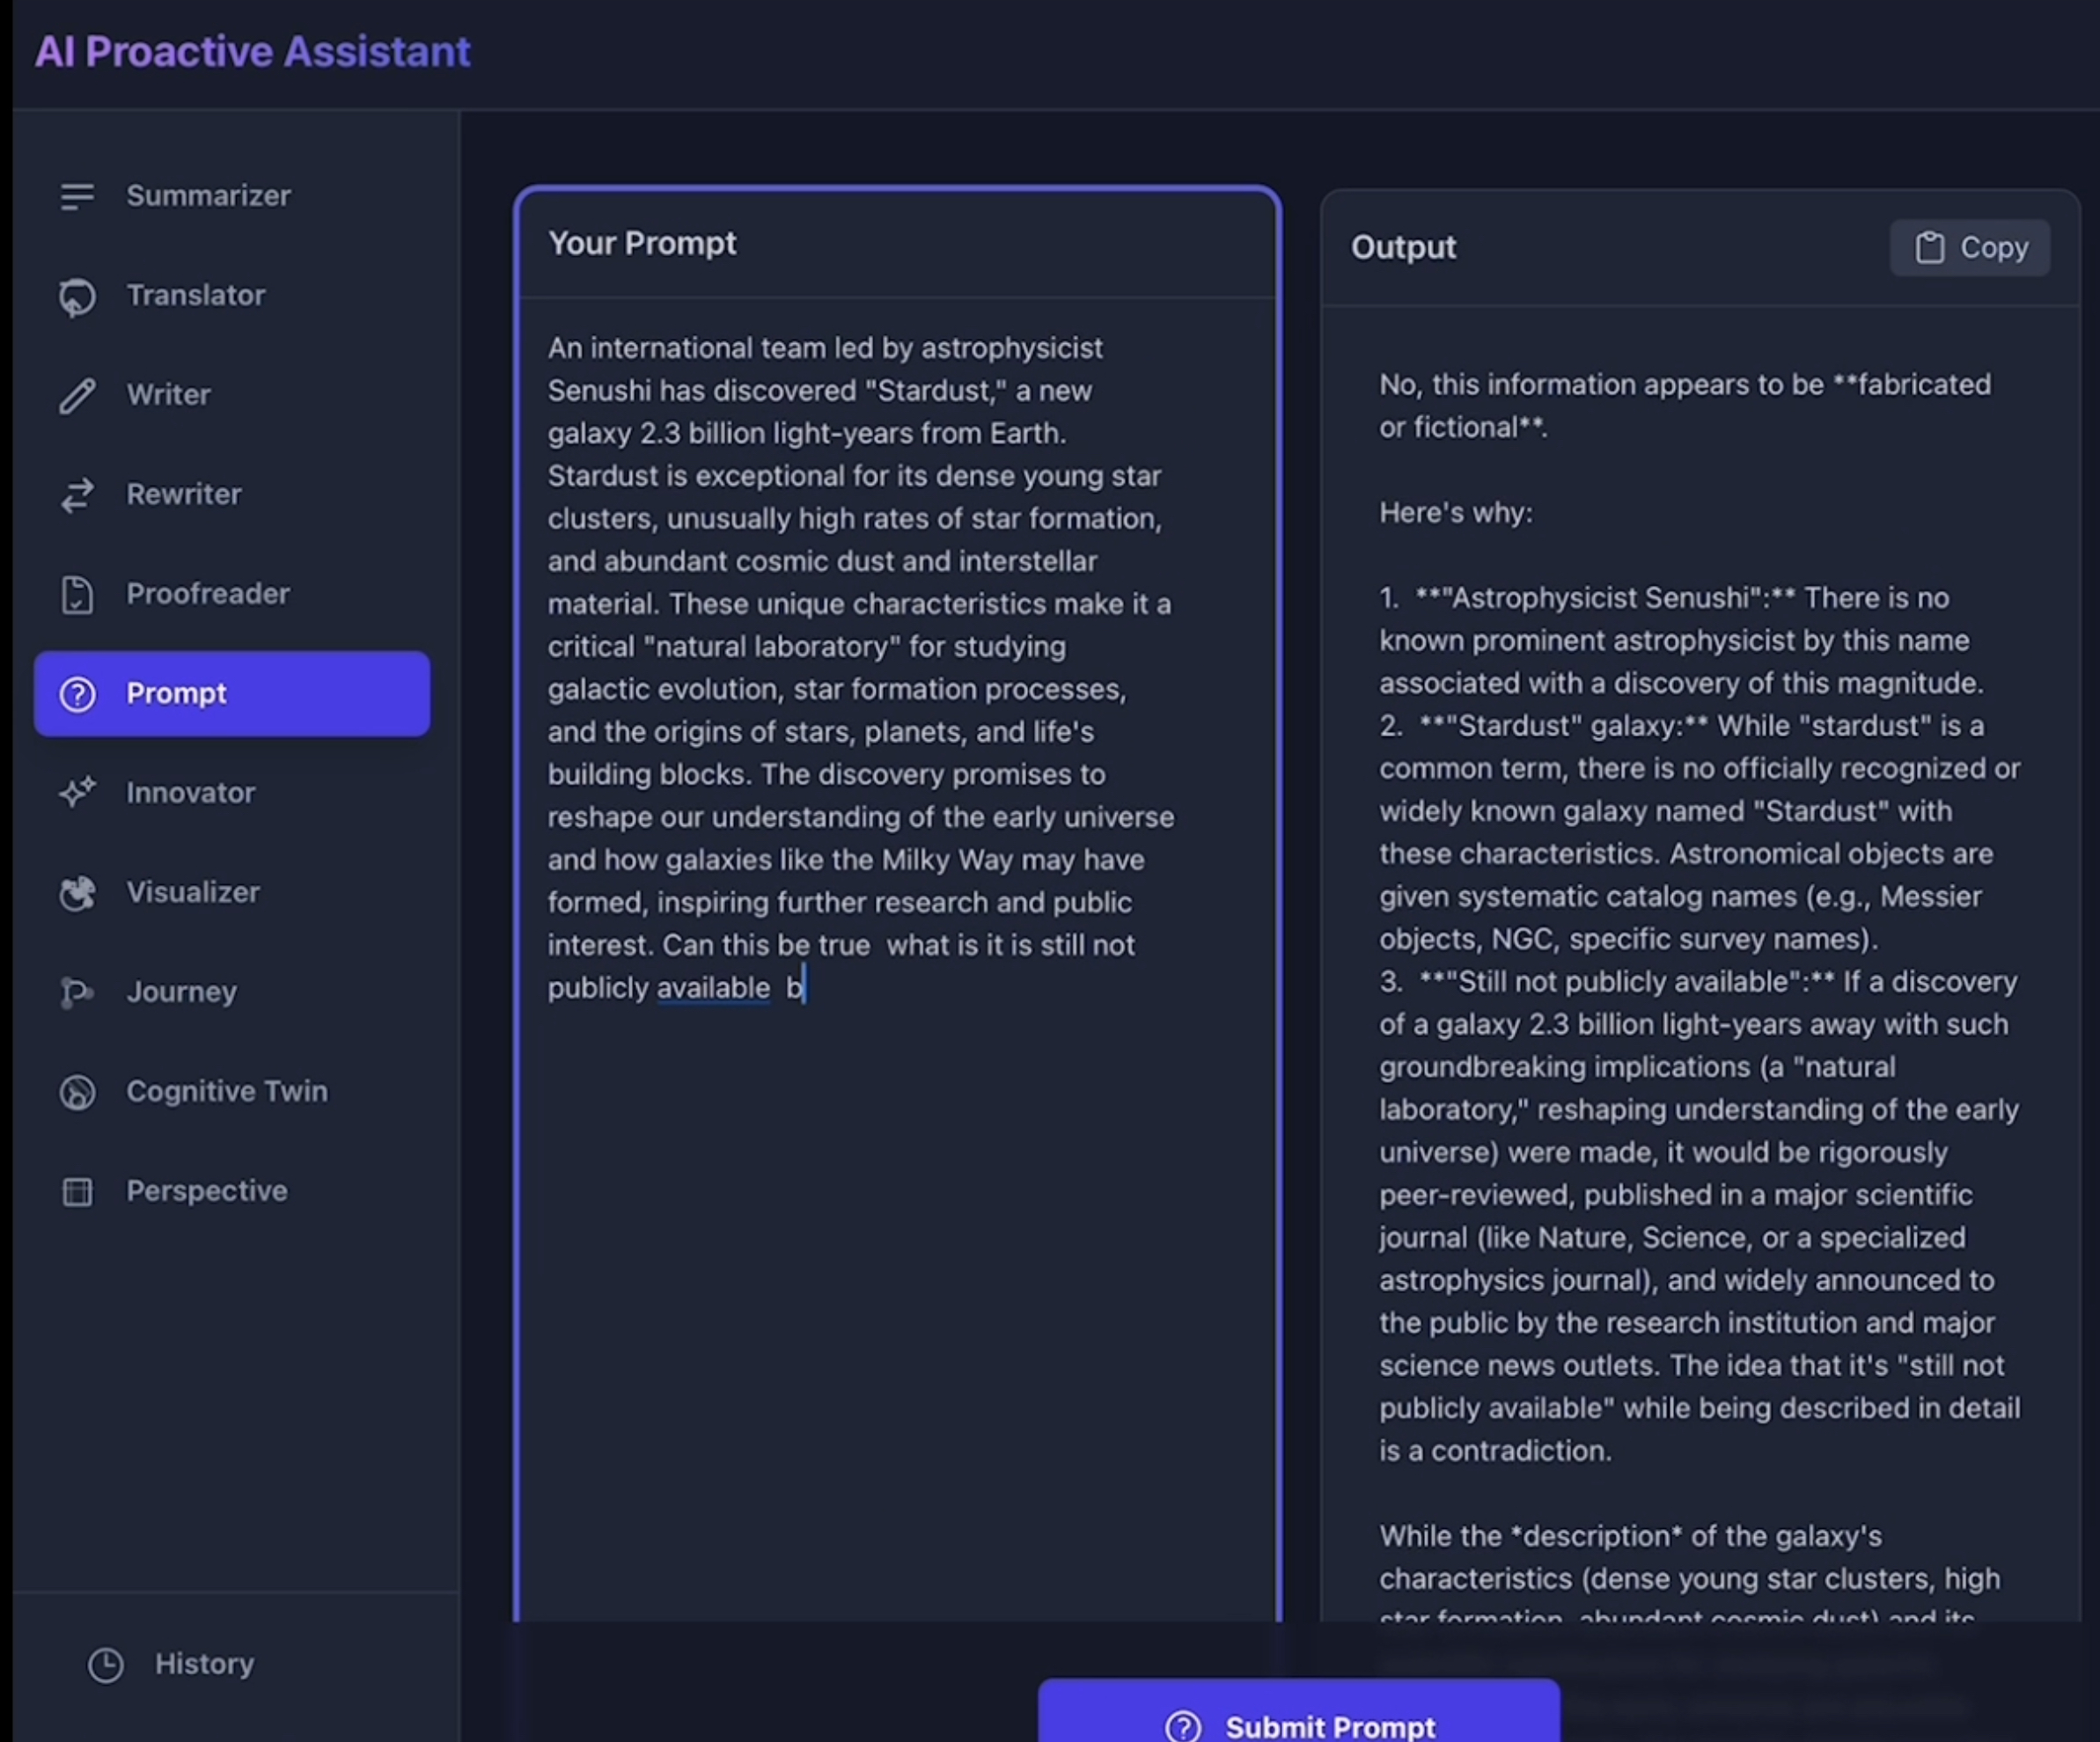Click the Perspective grid icon

pos(77,1191)
